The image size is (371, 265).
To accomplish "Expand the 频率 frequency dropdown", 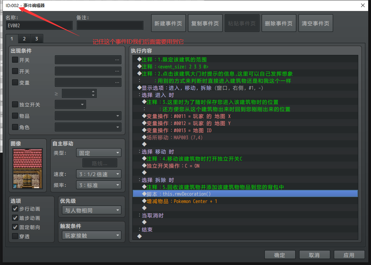I will pos(99,185).
